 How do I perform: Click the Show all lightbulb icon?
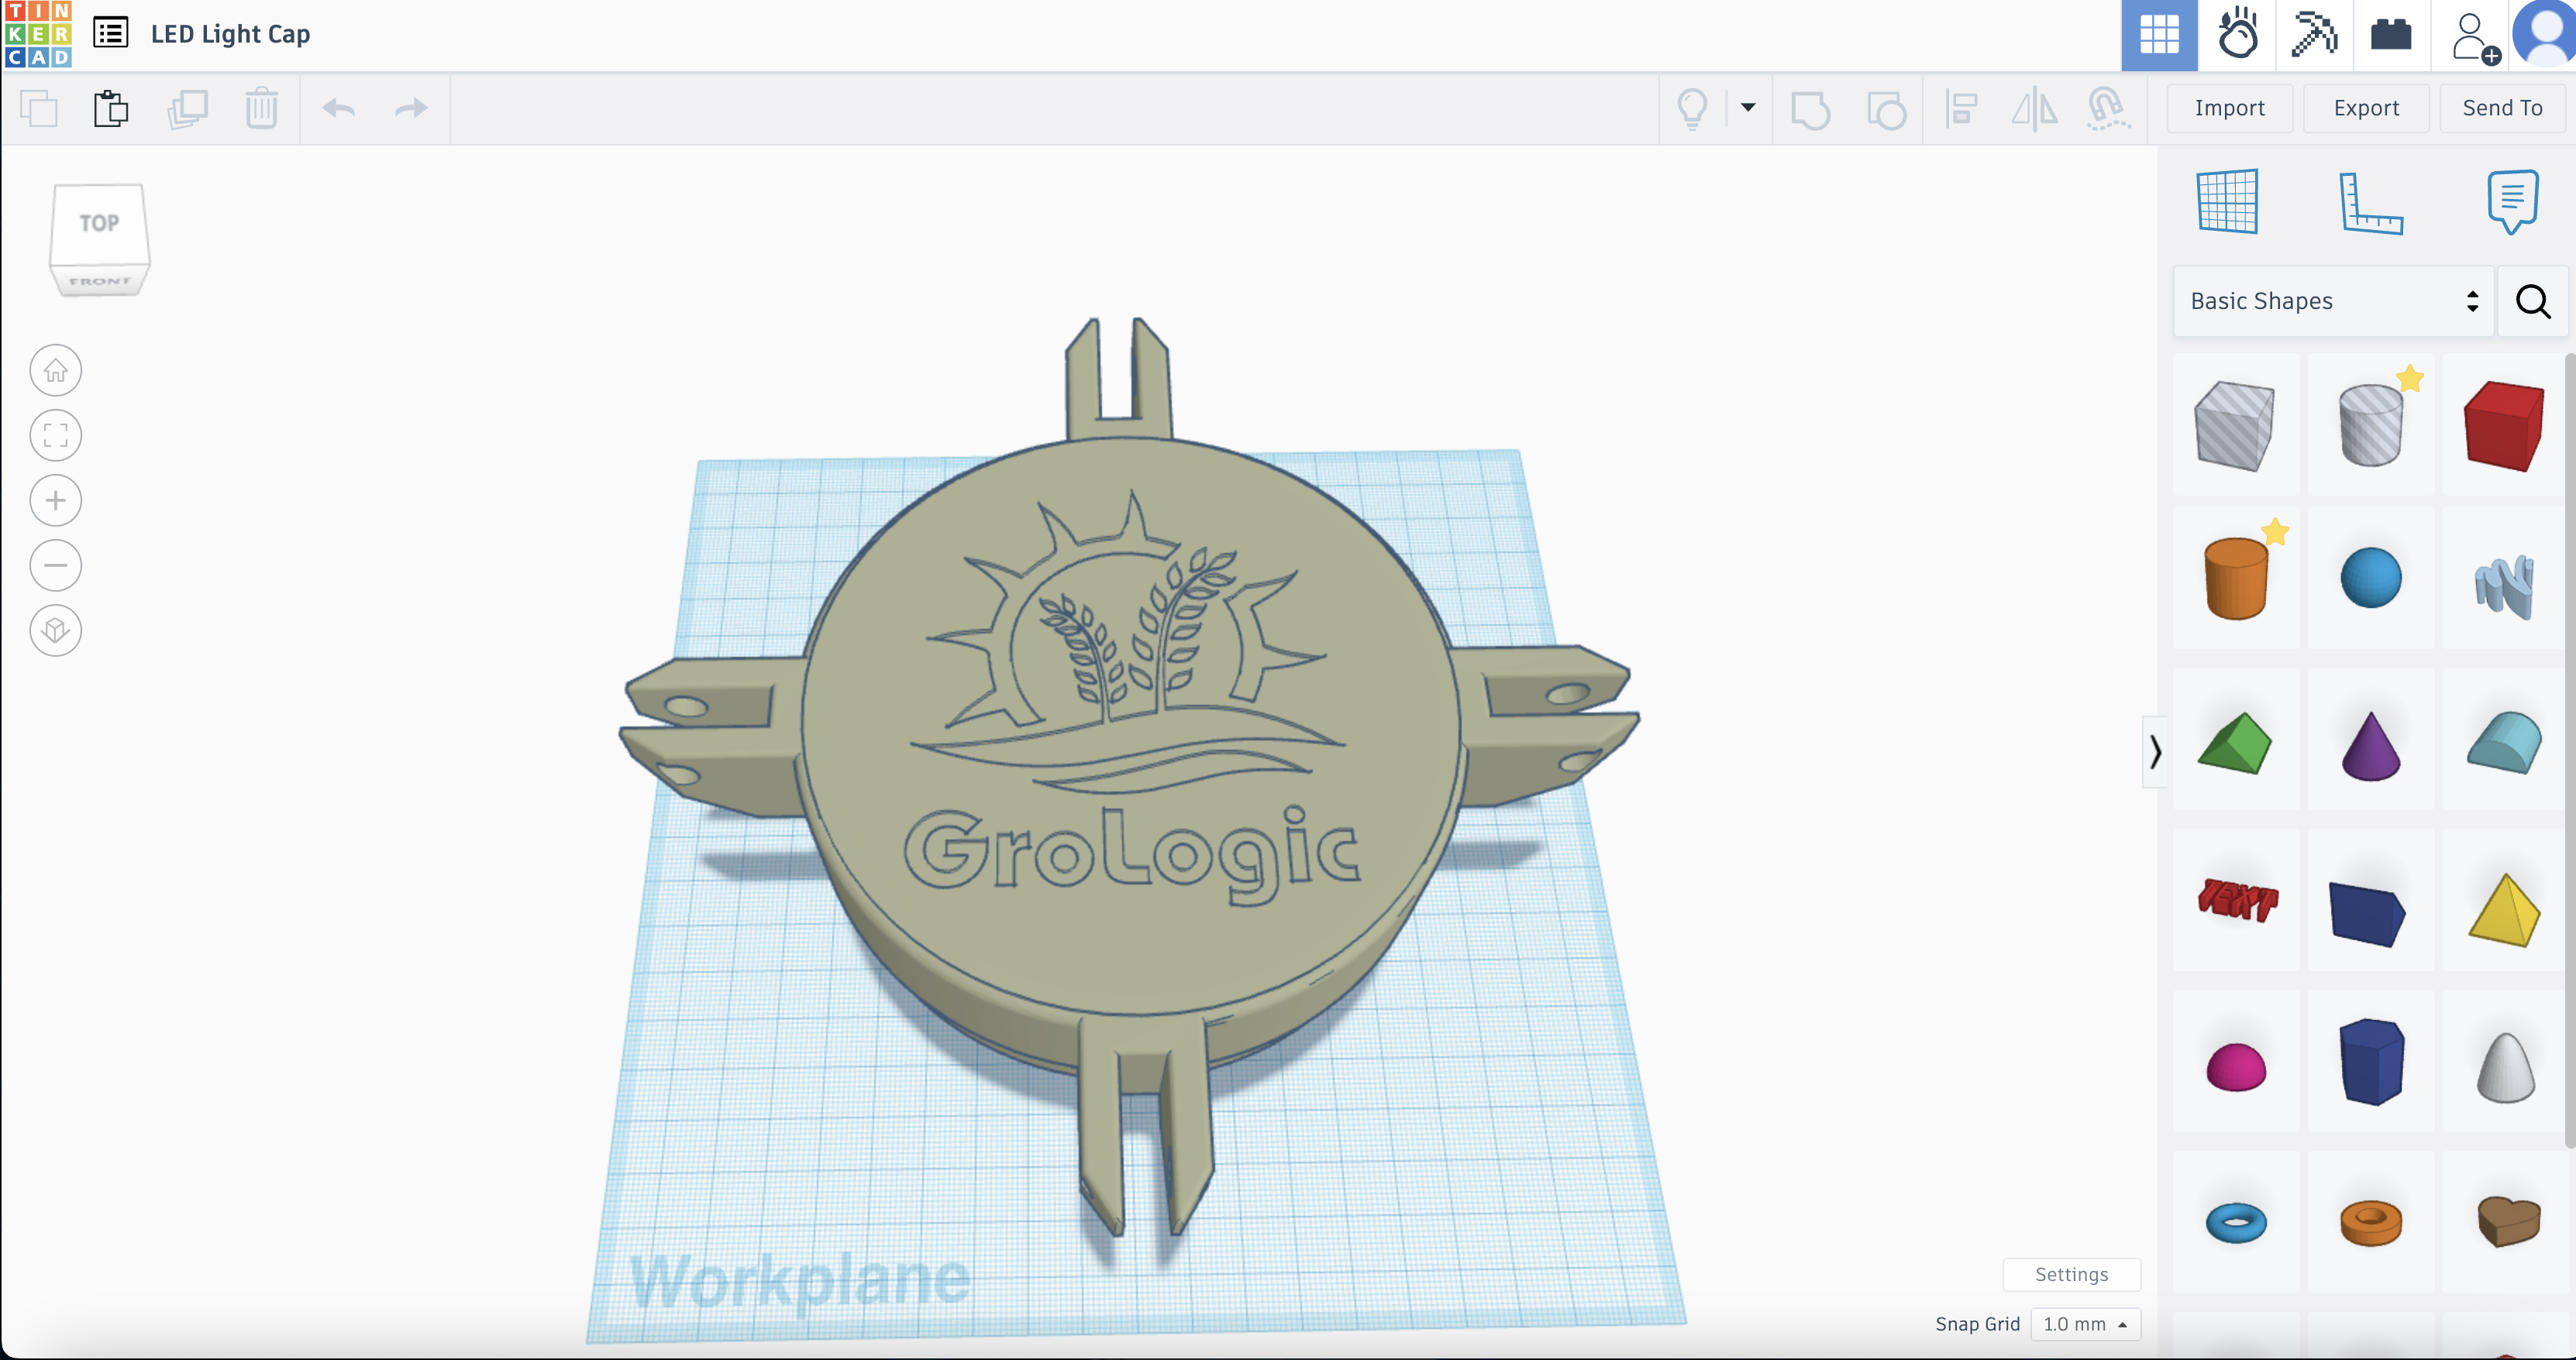pyautogui.click(x=1692, y=108)
